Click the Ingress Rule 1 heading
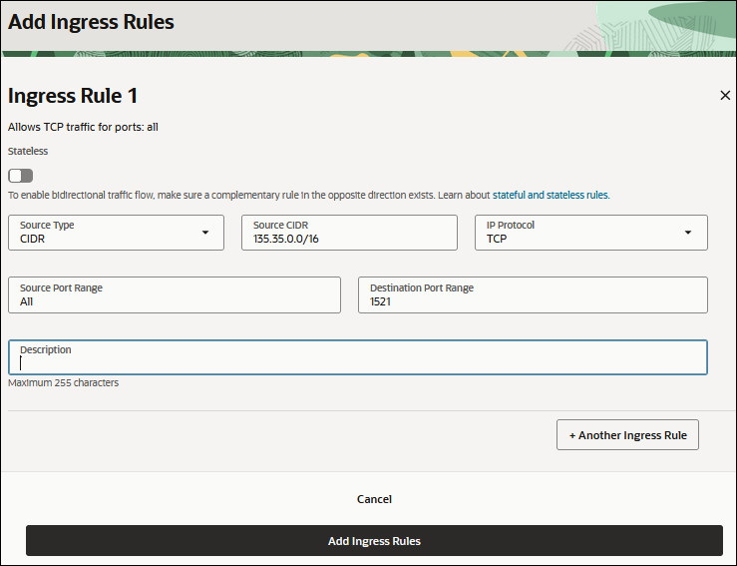 click(x=73, y=96)
